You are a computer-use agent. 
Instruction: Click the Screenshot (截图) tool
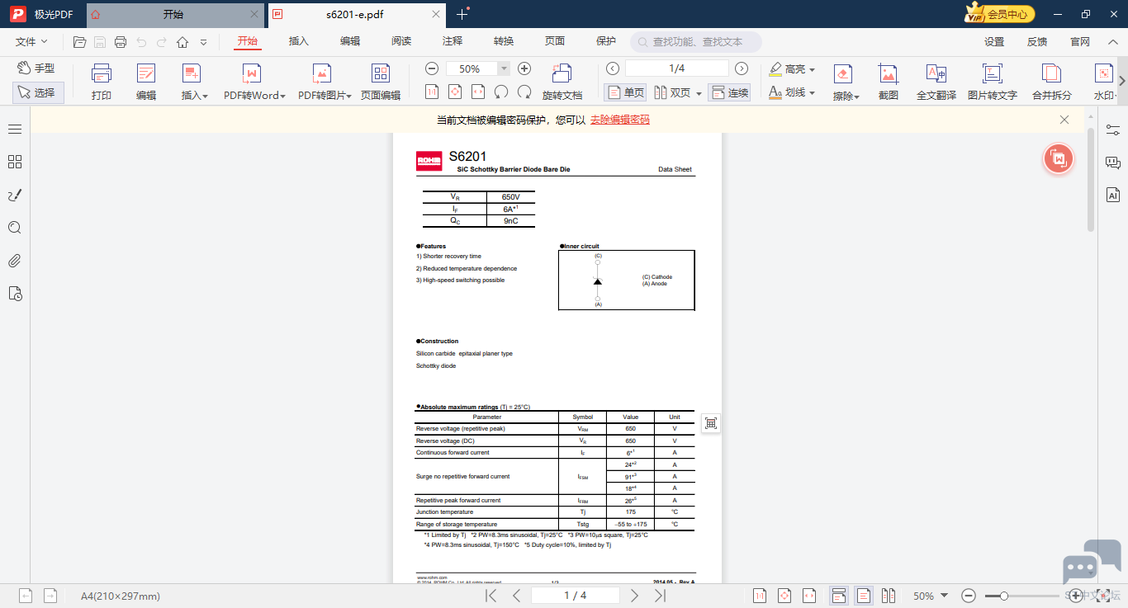888,82
